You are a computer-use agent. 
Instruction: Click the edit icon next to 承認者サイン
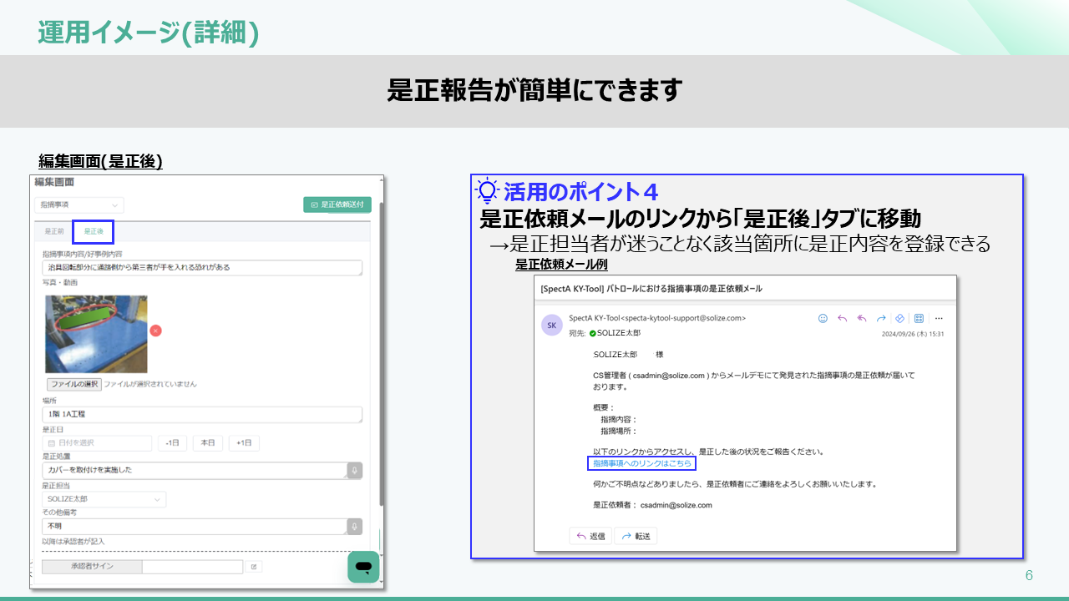tap(254, 567)
